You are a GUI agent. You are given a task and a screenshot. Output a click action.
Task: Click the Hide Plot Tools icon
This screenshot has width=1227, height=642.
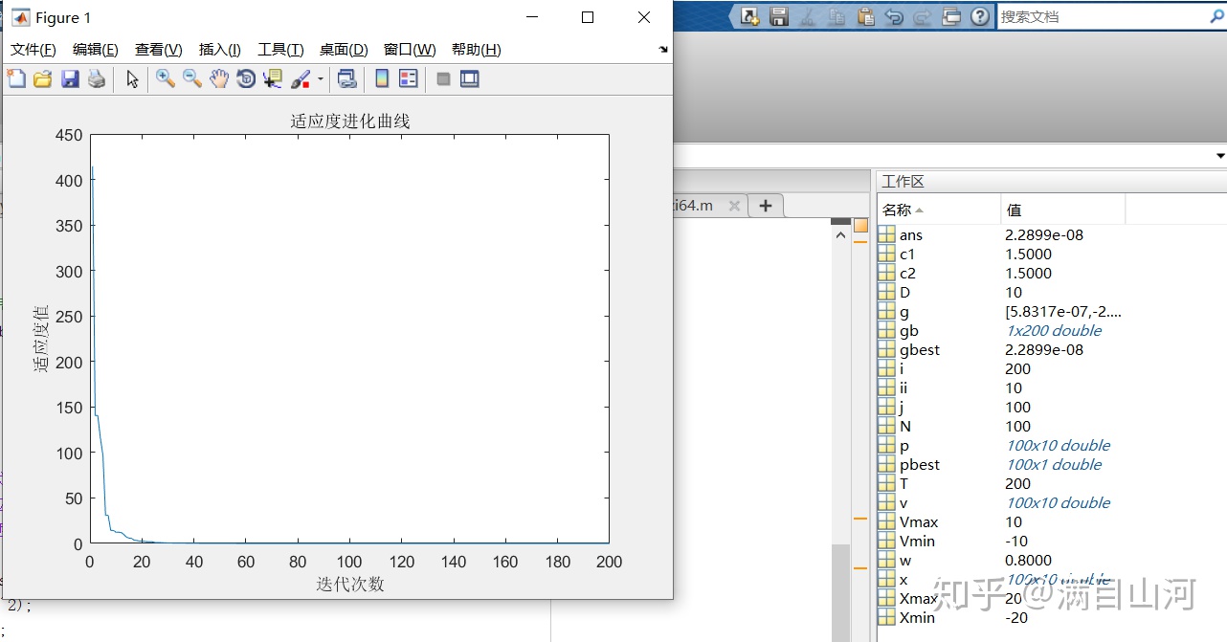(x=443, y=79)
